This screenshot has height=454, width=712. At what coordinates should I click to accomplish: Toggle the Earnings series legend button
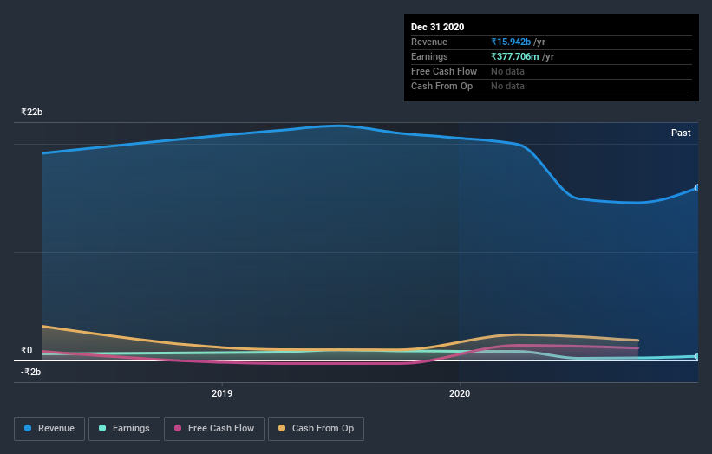point(124,429)
